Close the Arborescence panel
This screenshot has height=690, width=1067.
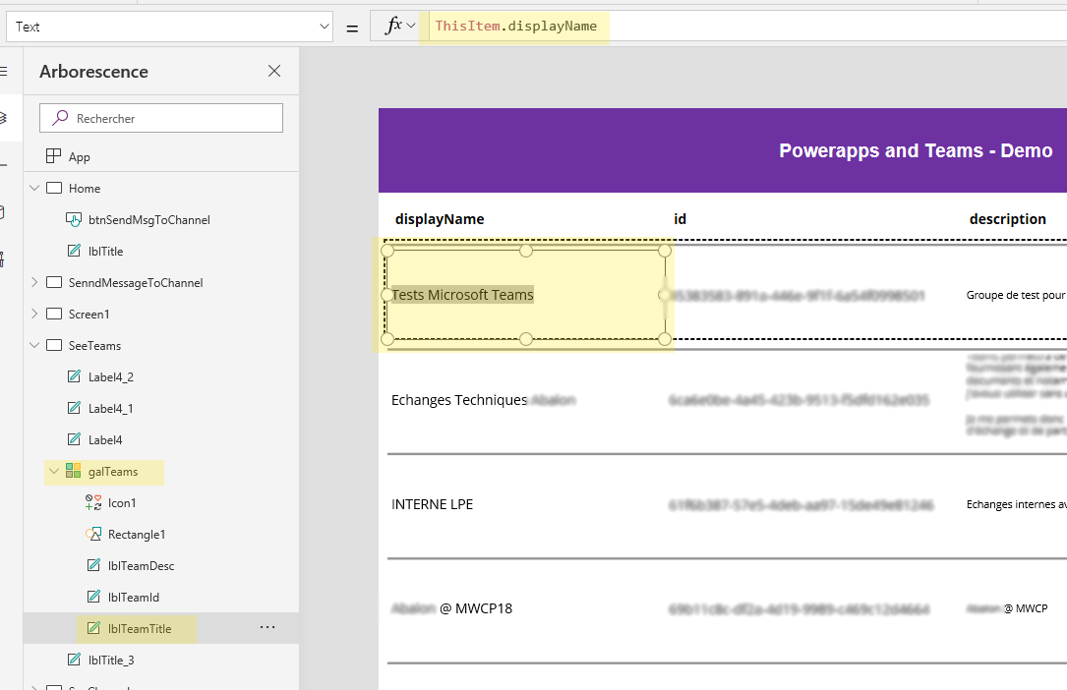point(273,71)
